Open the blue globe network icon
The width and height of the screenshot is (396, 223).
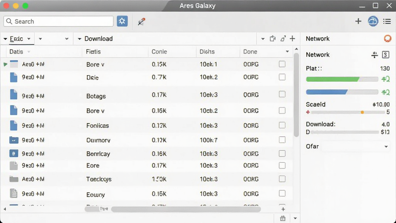tap(373, 21)
